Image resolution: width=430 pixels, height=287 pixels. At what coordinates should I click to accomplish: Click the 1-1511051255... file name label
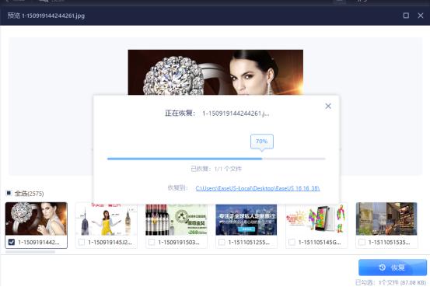coord(249,242)
